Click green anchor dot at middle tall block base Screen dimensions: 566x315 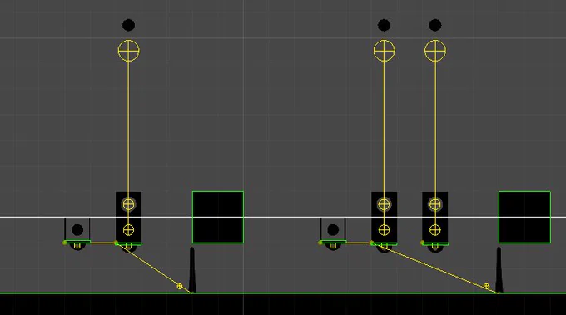coord(371,242)
